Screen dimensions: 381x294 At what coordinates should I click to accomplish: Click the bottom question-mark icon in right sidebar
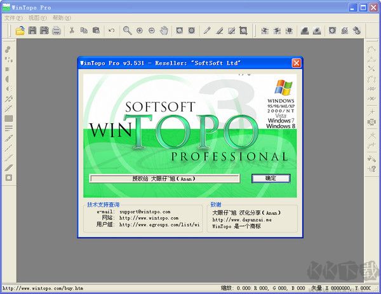(x=371, y=168)
